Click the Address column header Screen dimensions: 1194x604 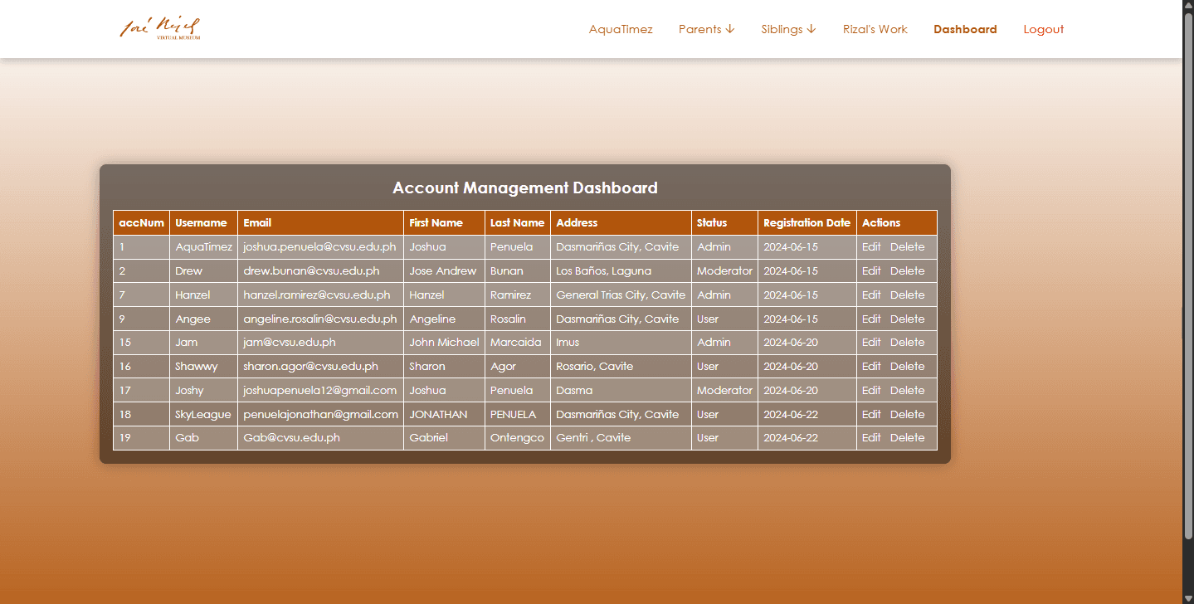(621, 222)
